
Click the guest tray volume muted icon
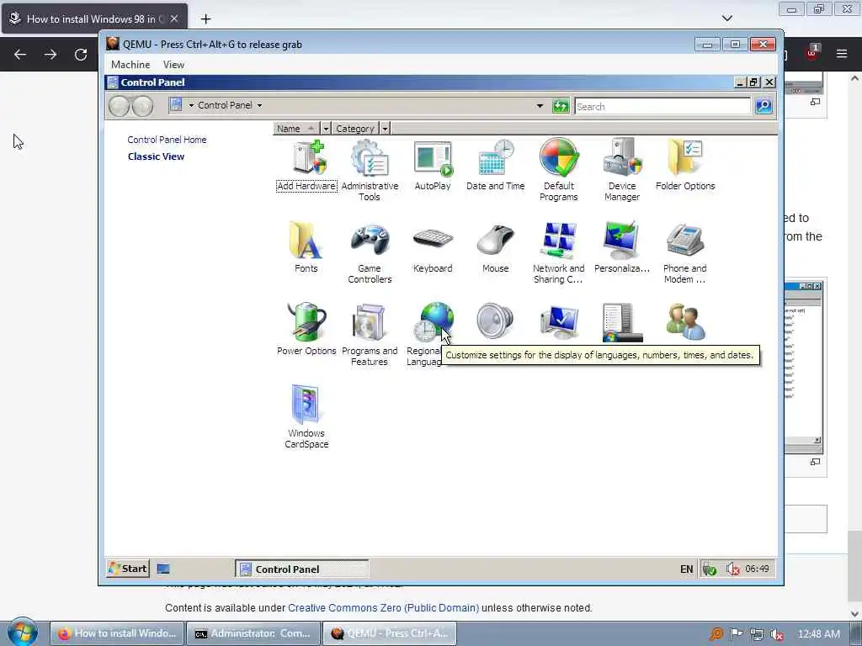tap(733, 569)
